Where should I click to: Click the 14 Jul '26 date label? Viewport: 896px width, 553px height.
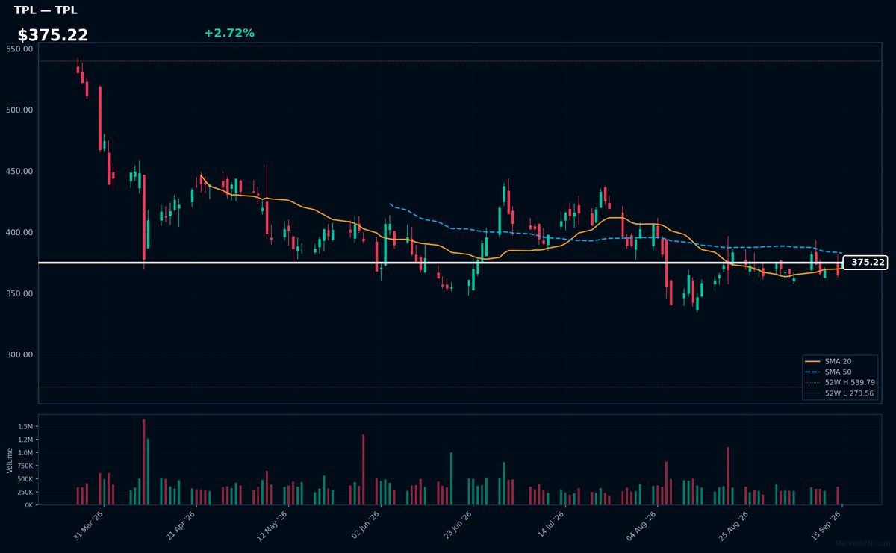(552, 525)
